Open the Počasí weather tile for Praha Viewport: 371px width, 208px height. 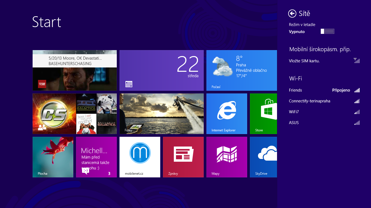coord(241,70)
